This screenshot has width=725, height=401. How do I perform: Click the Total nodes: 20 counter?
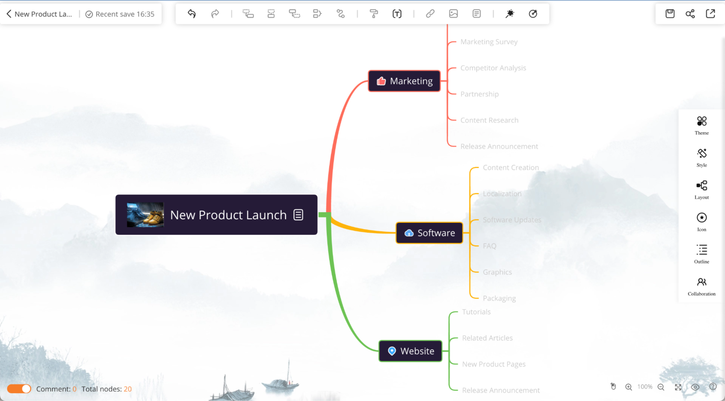click(x=106, y=389)
